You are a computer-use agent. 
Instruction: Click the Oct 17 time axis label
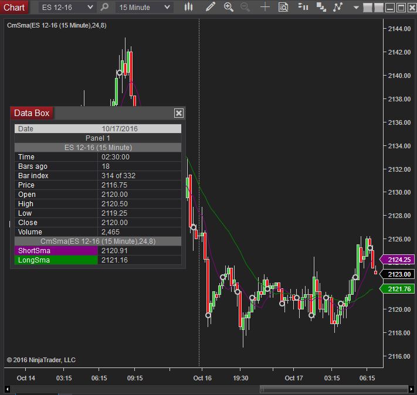coord(294,378)
